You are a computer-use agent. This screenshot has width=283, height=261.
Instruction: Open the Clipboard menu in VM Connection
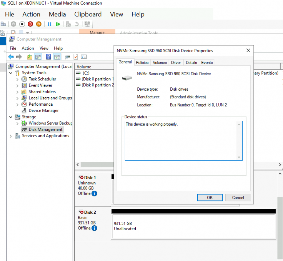point(88,14)
